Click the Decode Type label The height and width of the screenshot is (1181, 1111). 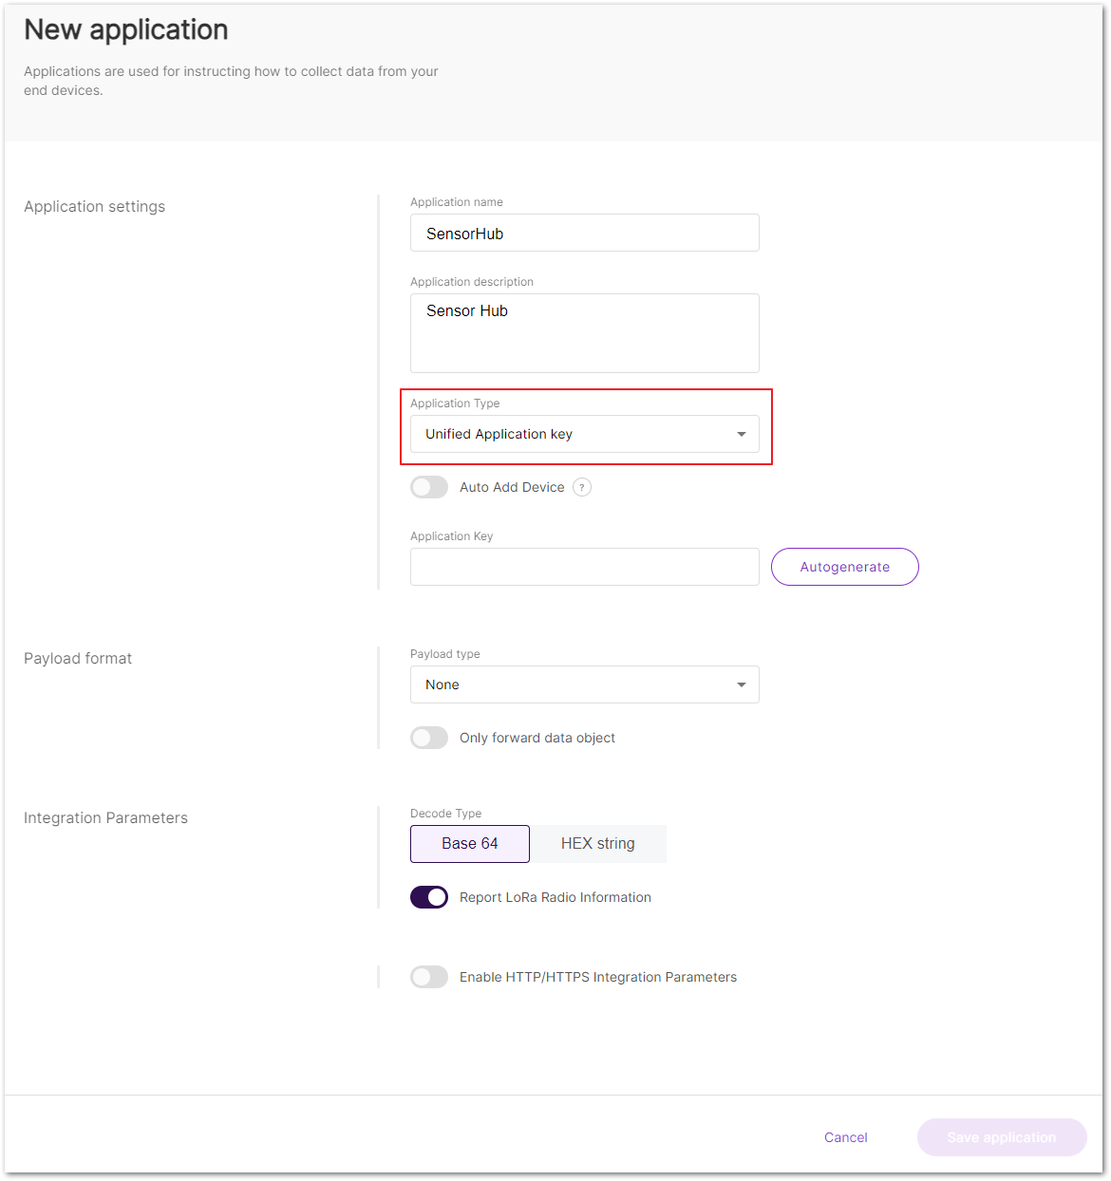point(445,814)
